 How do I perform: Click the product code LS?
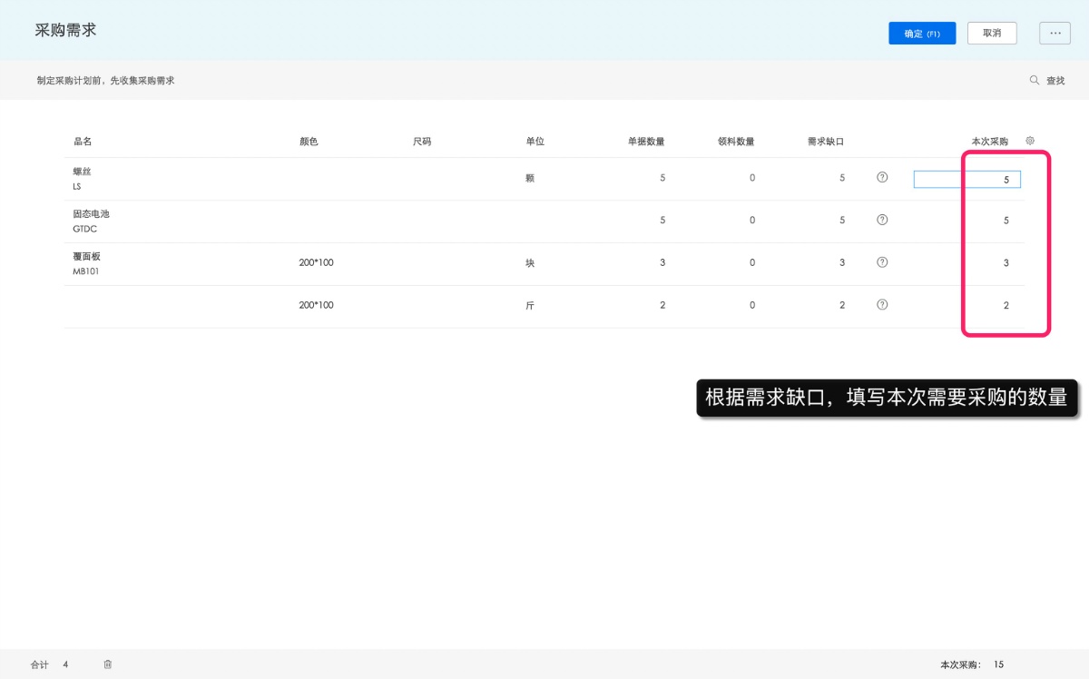click(x=77, y=186)
